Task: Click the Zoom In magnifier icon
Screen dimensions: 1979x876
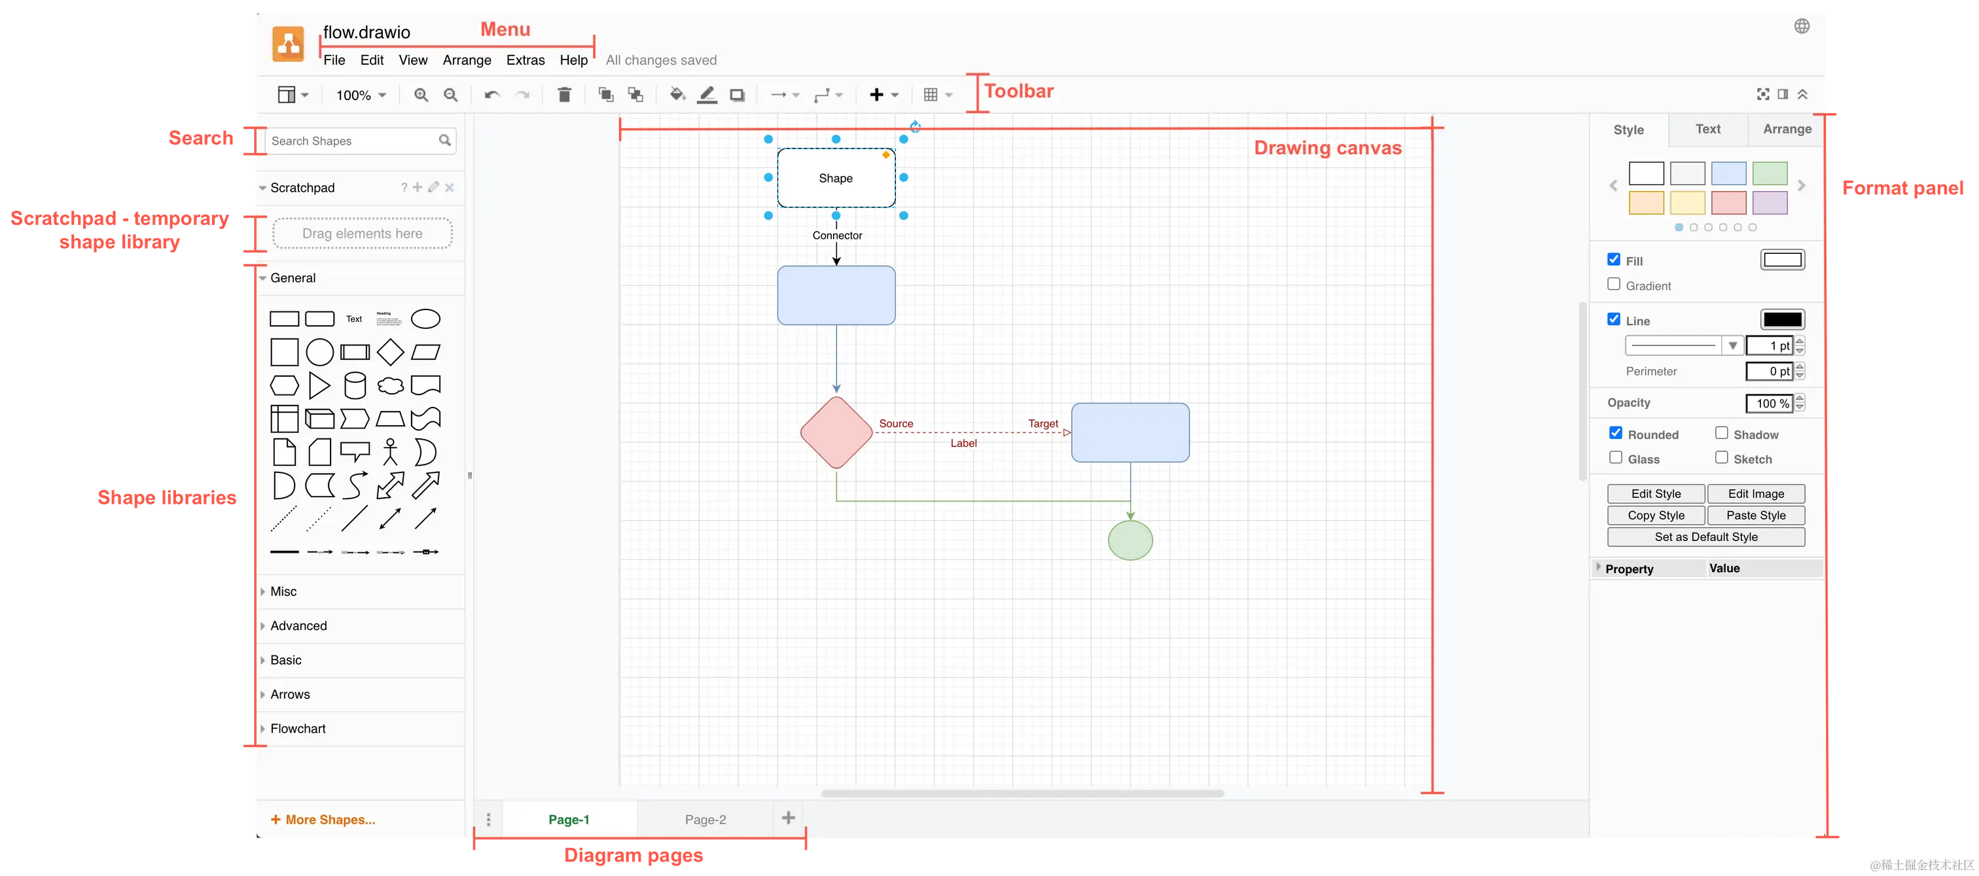Action: pos(421,96)
